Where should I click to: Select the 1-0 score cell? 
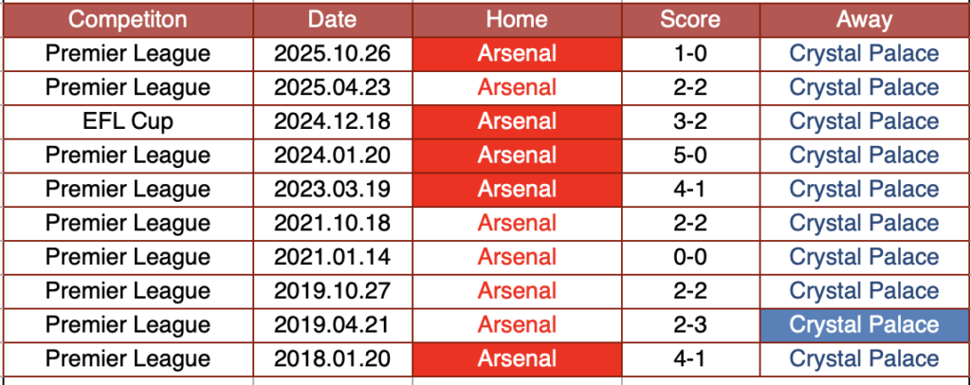coord(690,53)
